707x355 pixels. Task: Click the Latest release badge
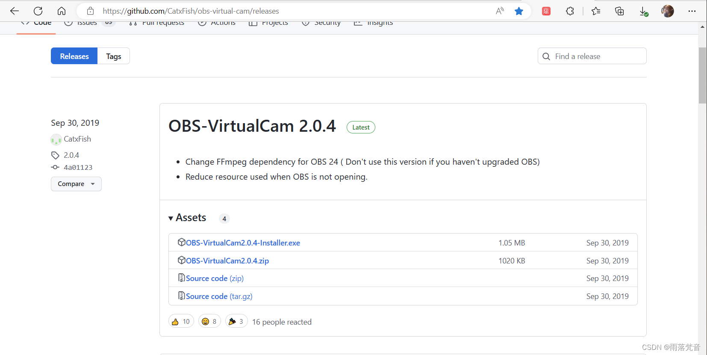click(x=361, y=127)
